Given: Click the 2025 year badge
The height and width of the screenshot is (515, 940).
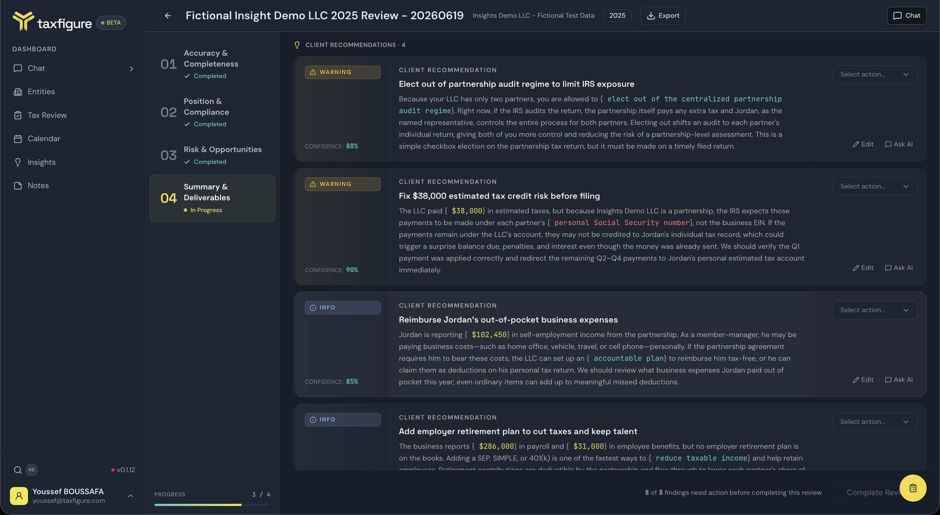Looking at the screenshot, I should coord(617,15).
